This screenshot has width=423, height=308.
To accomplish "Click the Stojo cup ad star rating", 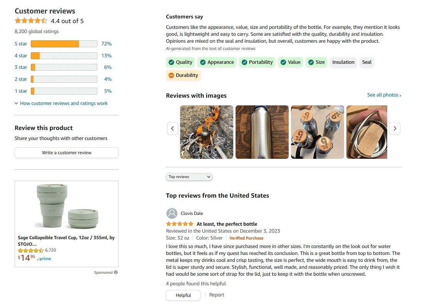I will click(x=31, y=250).
